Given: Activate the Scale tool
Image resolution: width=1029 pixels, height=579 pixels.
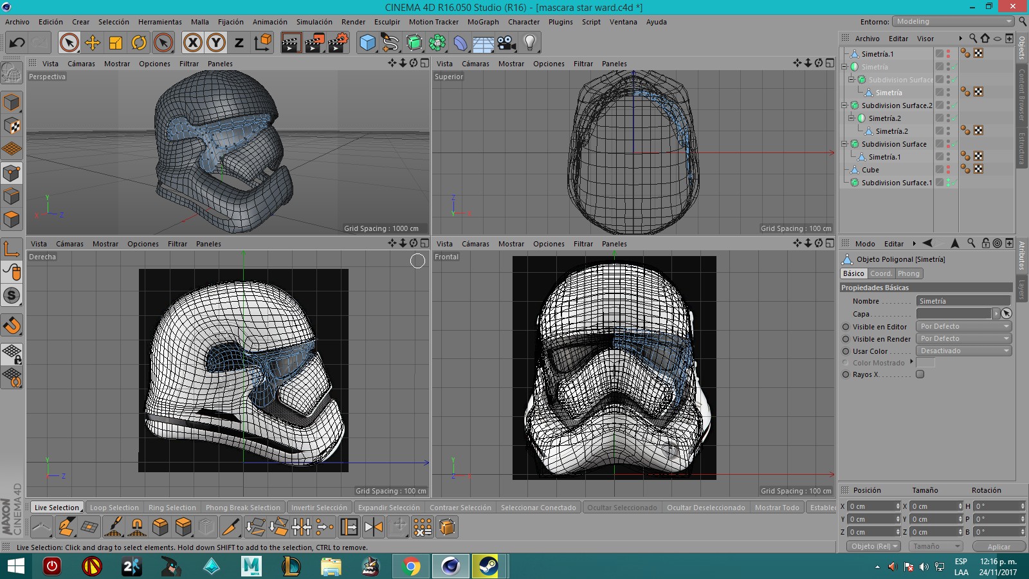Looking at the screenshot, I should (x=116, y=43).
